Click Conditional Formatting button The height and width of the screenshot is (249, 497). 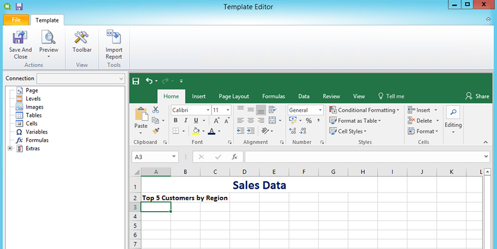click(x=364, y=110)
